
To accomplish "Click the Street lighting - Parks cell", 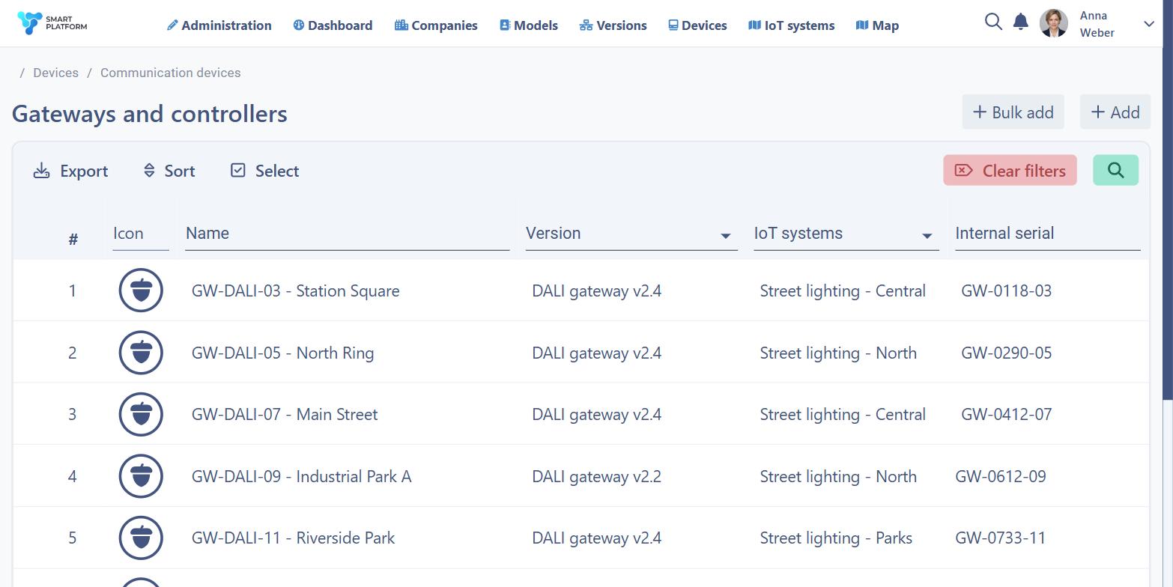I will tap(836, 538).
